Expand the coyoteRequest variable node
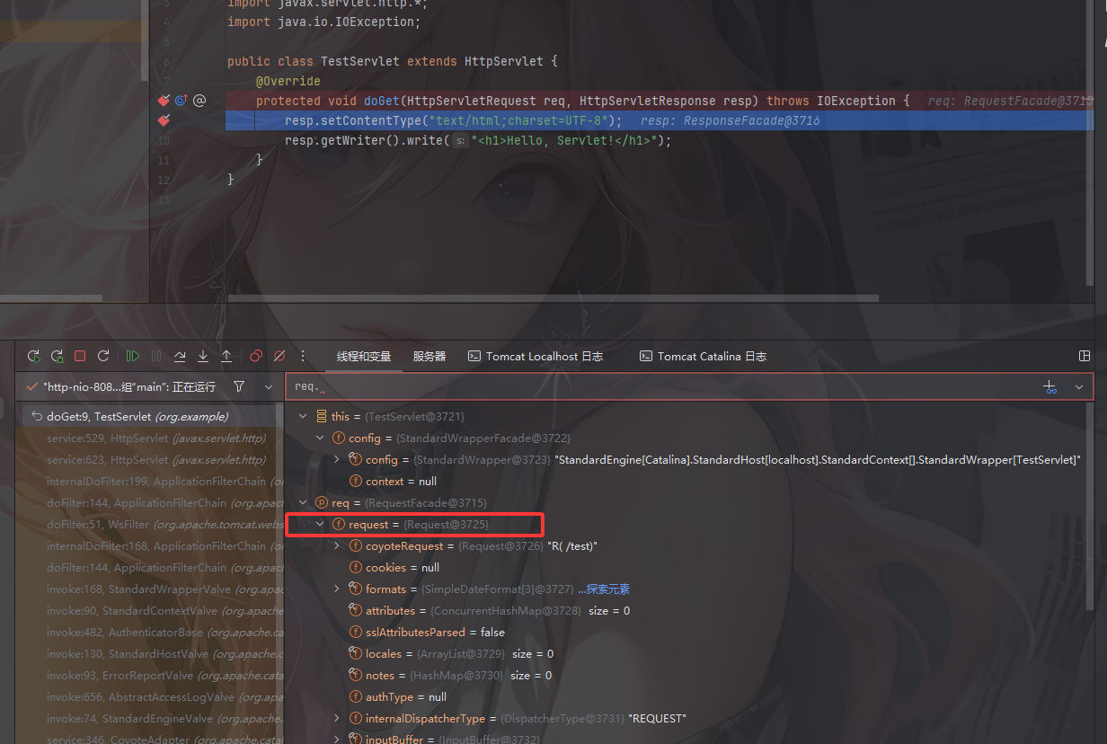1107x744 pixels. point(337,546)
